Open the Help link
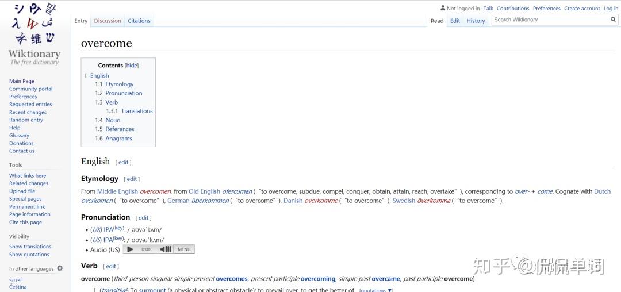 click(x=14, y=128)
